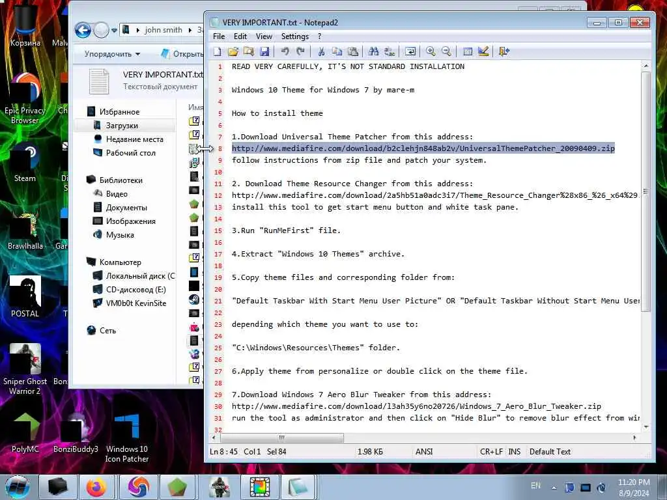
Task: Click the Steam desktop icon
Action: [x=25, y=163]
